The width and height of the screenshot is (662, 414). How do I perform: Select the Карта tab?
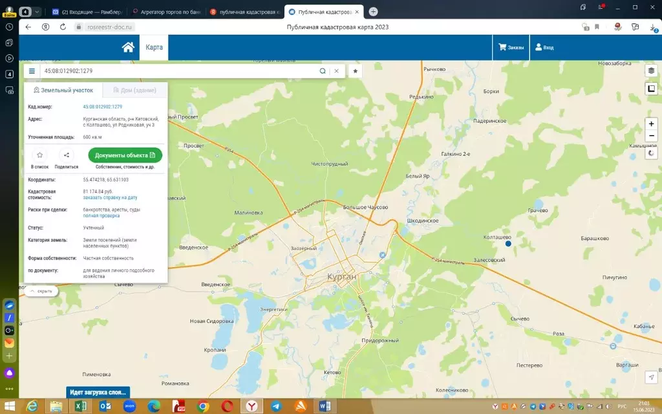(x=154, y=47)
